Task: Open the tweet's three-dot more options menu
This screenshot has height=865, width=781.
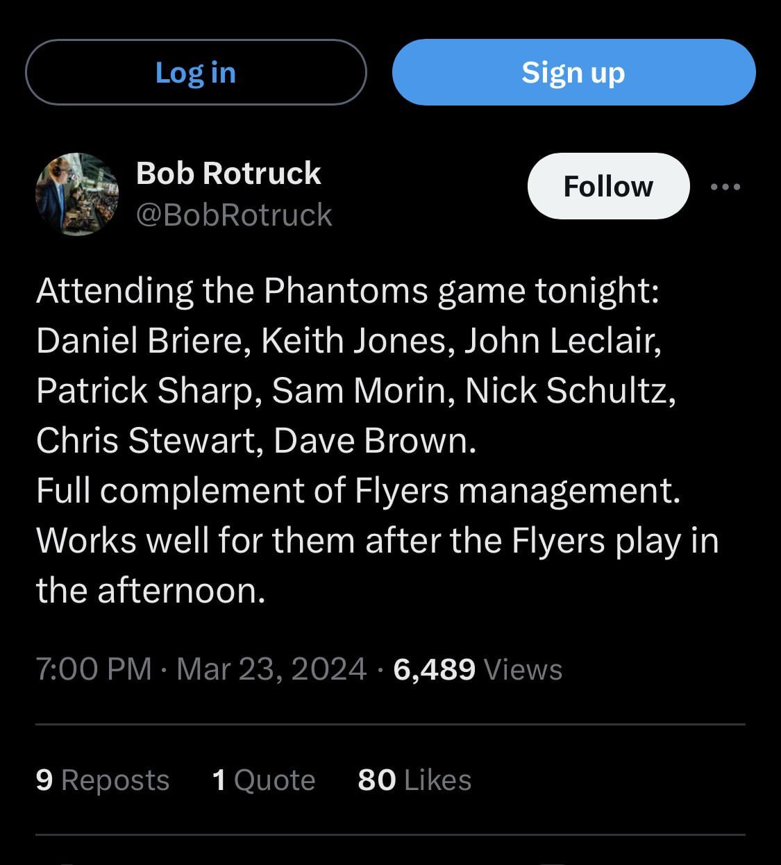Action: pos(725,186)
